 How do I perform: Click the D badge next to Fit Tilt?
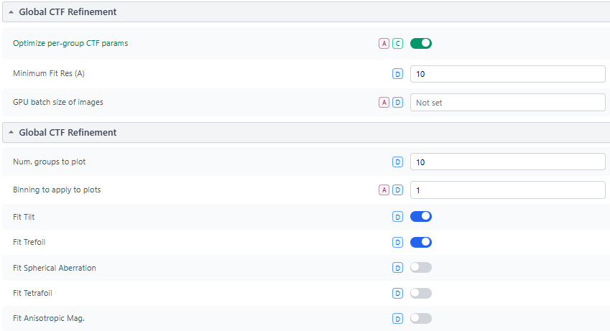click(x=397, y=216)
